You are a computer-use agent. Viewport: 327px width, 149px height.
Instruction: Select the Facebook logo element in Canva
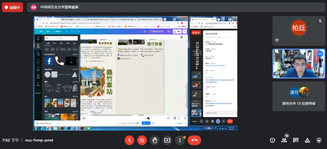click(x=49, y=61)
